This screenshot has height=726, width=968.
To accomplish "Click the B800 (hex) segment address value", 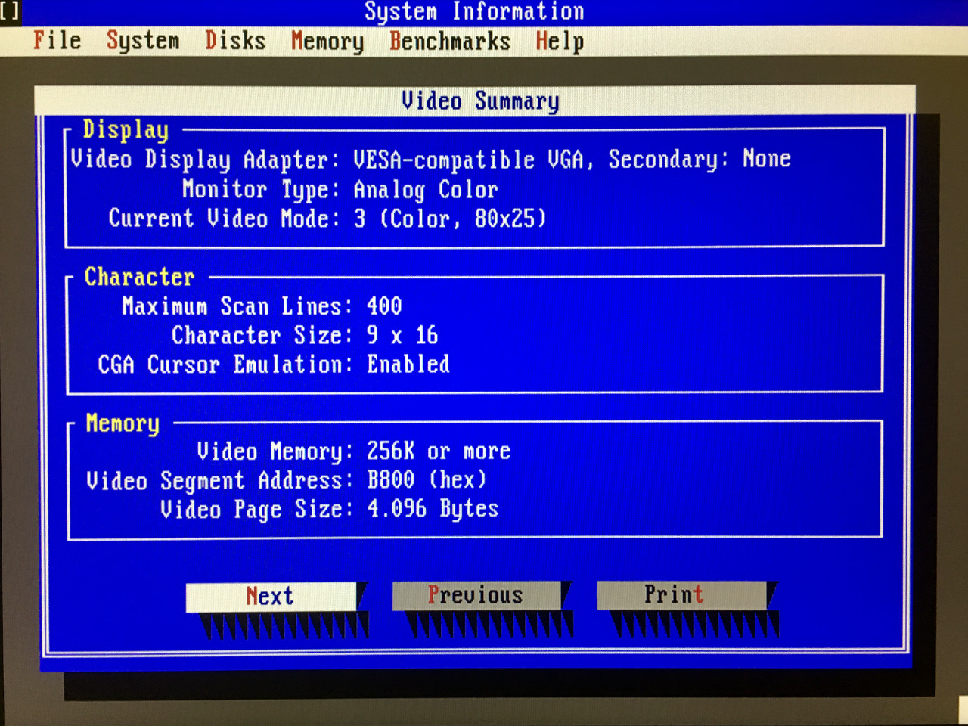I will click(427, 480).
